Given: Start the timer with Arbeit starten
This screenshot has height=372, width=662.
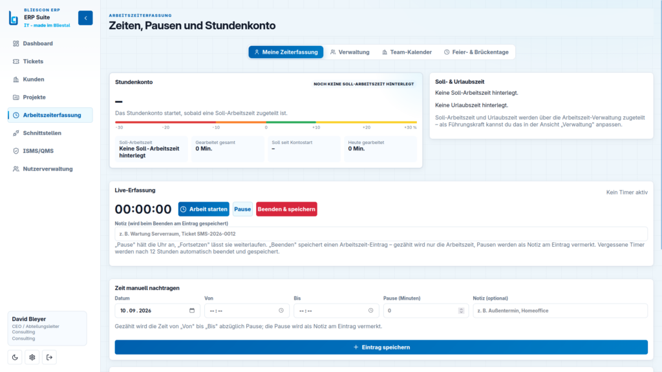Looking at the screenshot, I should tap(204, 209).
